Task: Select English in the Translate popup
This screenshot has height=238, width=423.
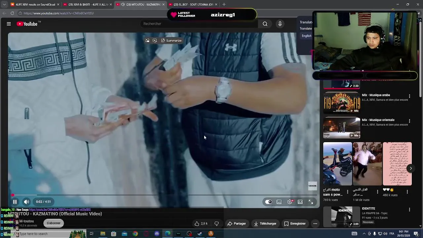Action: click(x=306, y=36)
